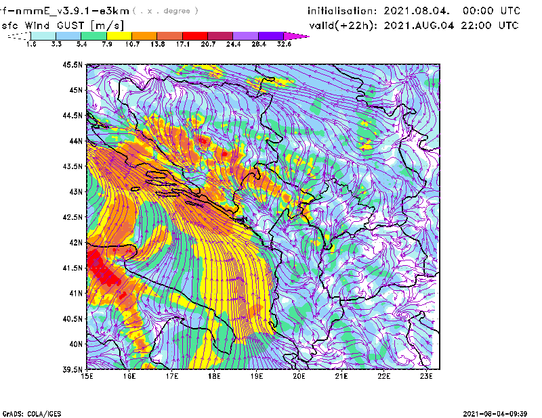Click the dashed white legend start
The image size is (542, 418).
pyautogui.click(x=19, y=36)
